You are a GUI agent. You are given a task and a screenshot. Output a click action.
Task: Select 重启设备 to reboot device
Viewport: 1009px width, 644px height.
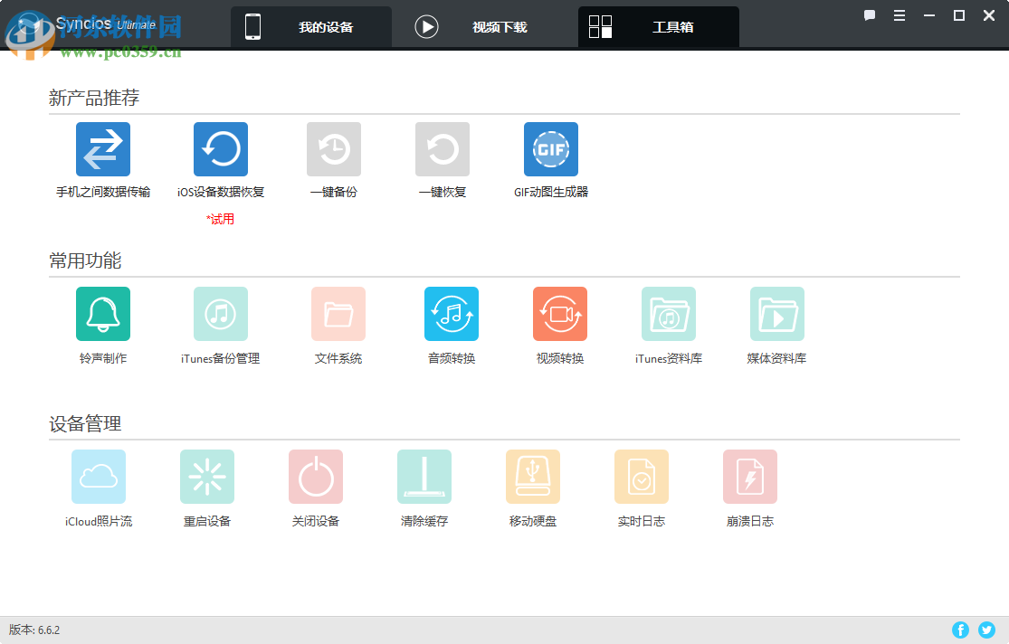(207, 476)
